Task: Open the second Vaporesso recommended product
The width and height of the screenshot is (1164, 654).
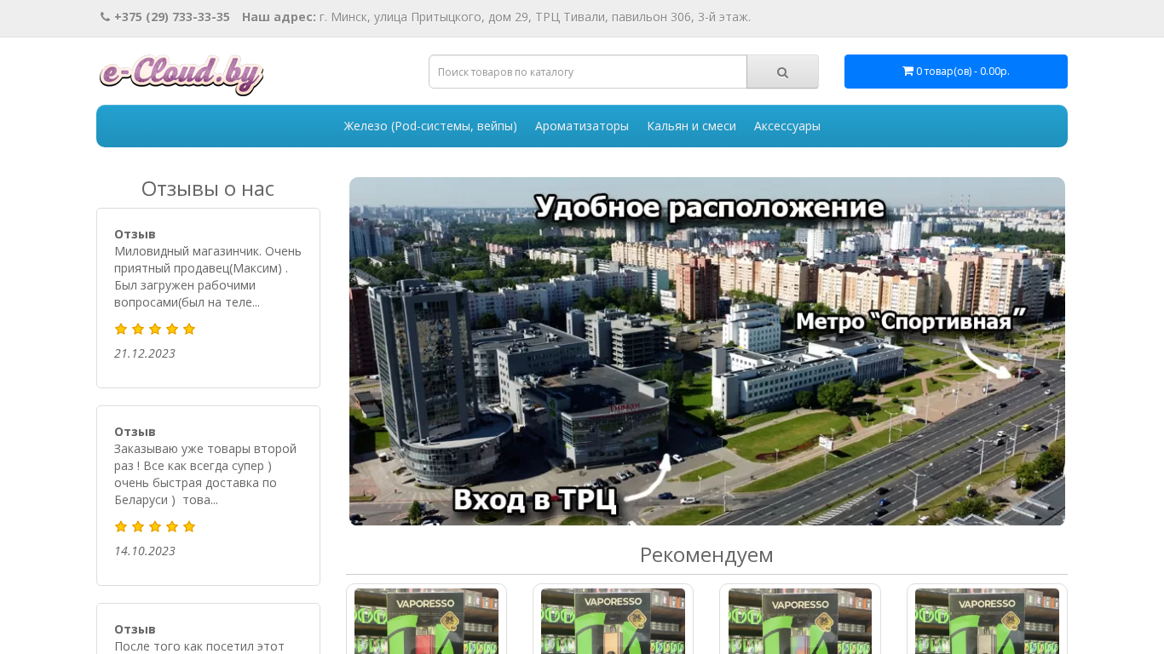Action: (613, 621)
